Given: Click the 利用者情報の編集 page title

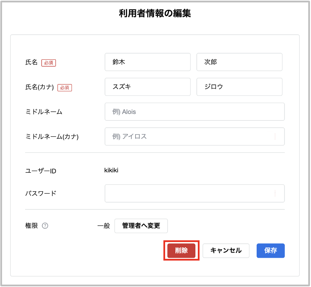Looking at the screenshot, I should [x=155, y=14].
